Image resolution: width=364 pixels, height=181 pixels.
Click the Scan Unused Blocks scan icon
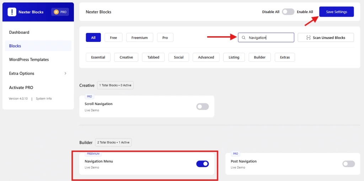click(308, 38)
